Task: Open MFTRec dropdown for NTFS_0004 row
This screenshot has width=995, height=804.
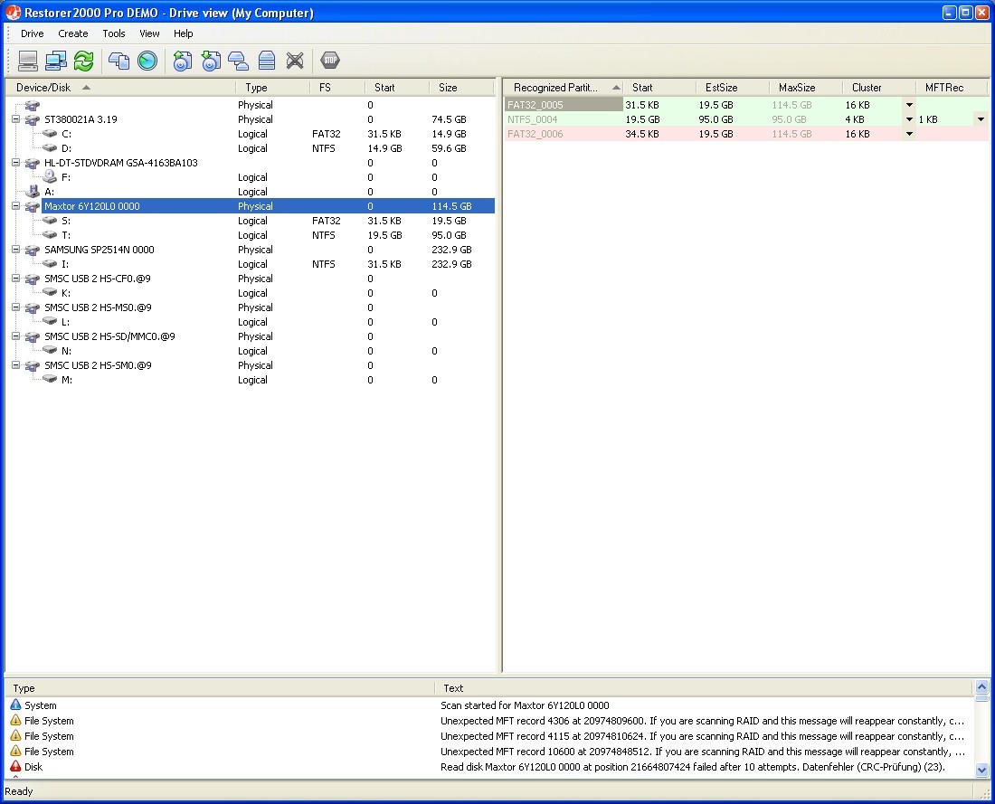Action: (x=981, y=119)
